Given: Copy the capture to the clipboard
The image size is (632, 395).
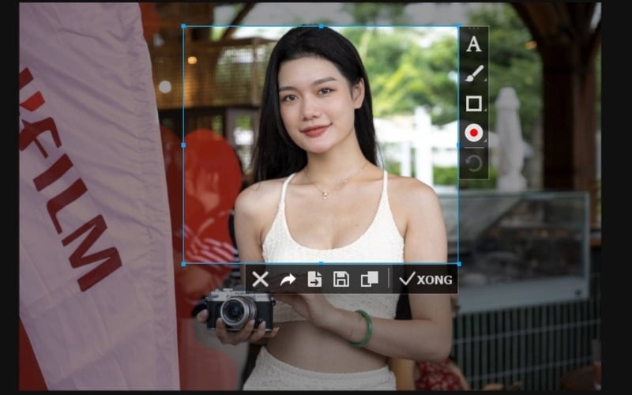Looking at the screenshot, I should pos(370,279).
